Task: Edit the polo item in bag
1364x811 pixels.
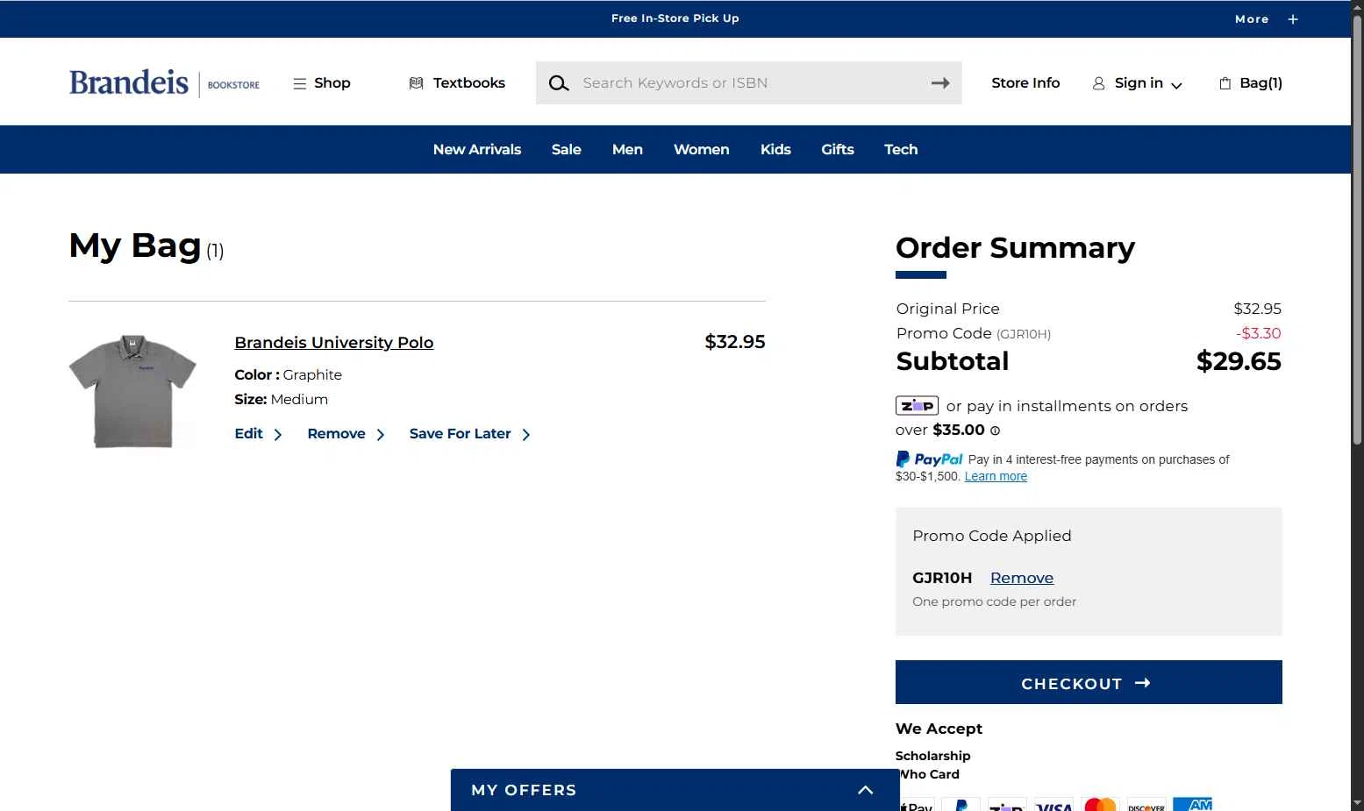Action: point(258,434)
